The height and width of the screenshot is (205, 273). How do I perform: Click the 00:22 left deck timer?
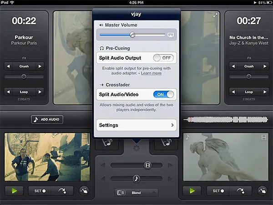(24, 21)
